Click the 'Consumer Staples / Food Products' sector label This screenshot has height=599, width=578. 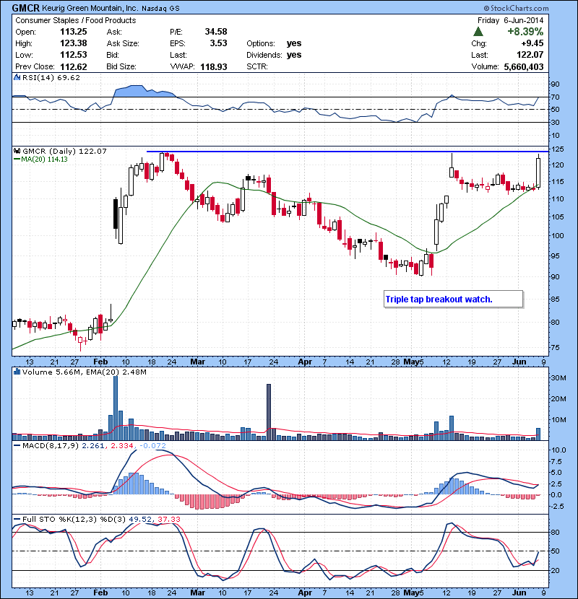click(76, 20)
